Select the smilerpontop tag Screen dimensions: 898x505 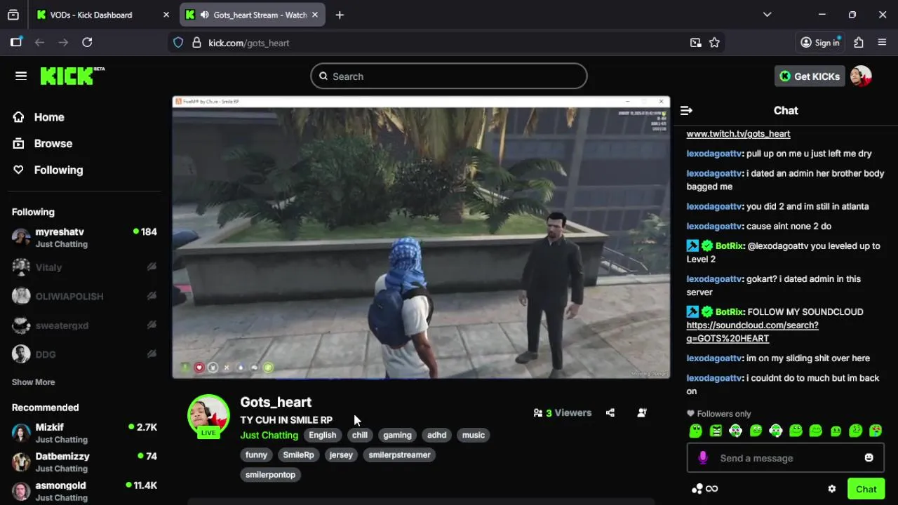point(270,475)
